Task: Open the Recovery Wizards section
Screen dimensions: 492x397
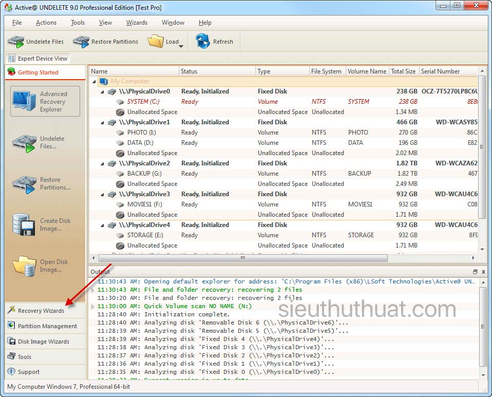Action: [45, 310]
